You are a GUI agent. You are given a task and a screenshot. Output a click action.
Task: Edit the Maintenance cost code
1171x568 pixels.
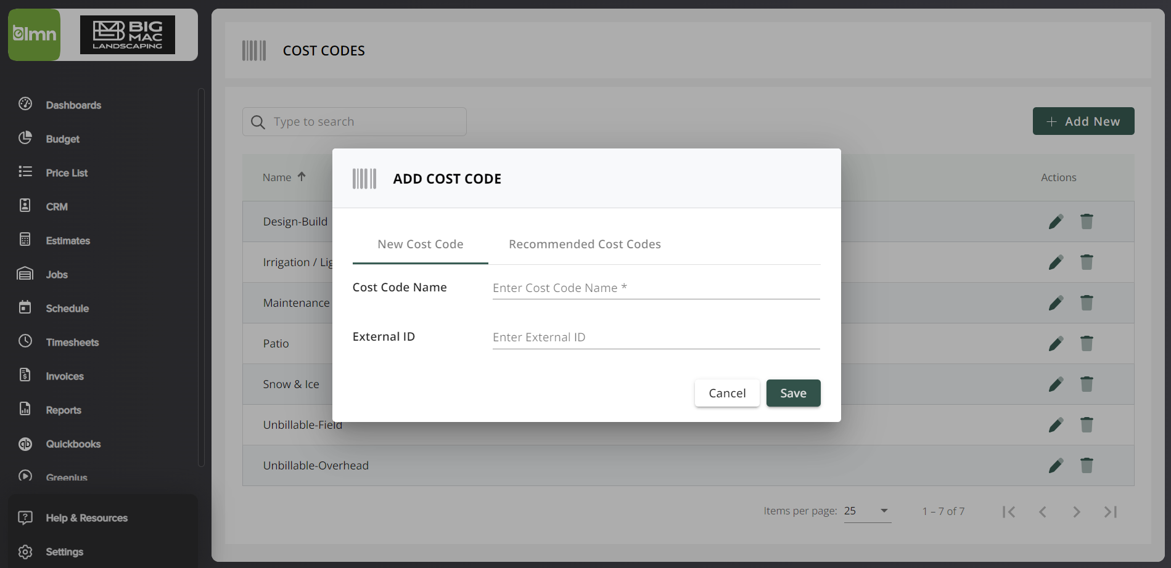(1056, 303)
